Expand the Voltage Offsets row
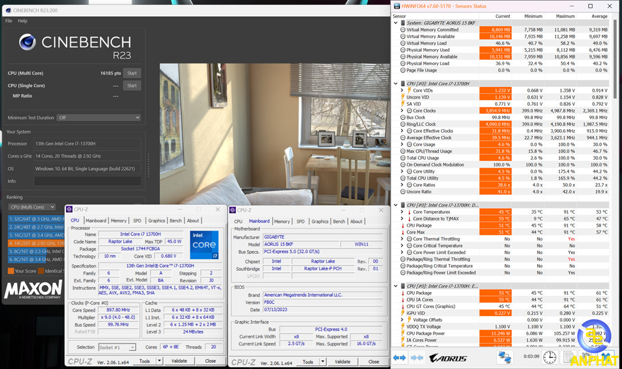The image size is (622, 369). [x=402, y=320]
